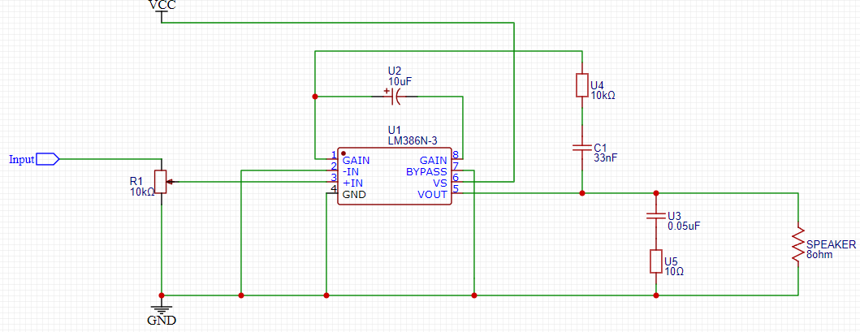Viewport: 860px width, 332px height.
Task: Click the 'LM386N-3' part name label
Action: pos(411,141)
